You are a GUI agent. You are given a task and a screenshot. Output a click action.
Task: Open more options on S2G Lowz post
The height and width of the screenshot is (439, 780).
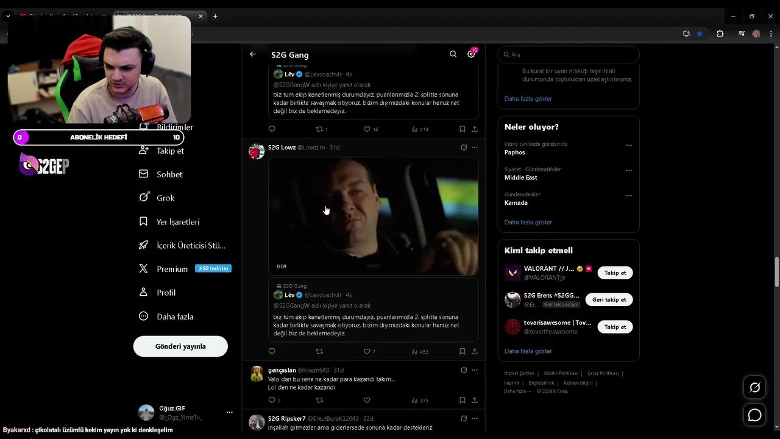[475, 148]
